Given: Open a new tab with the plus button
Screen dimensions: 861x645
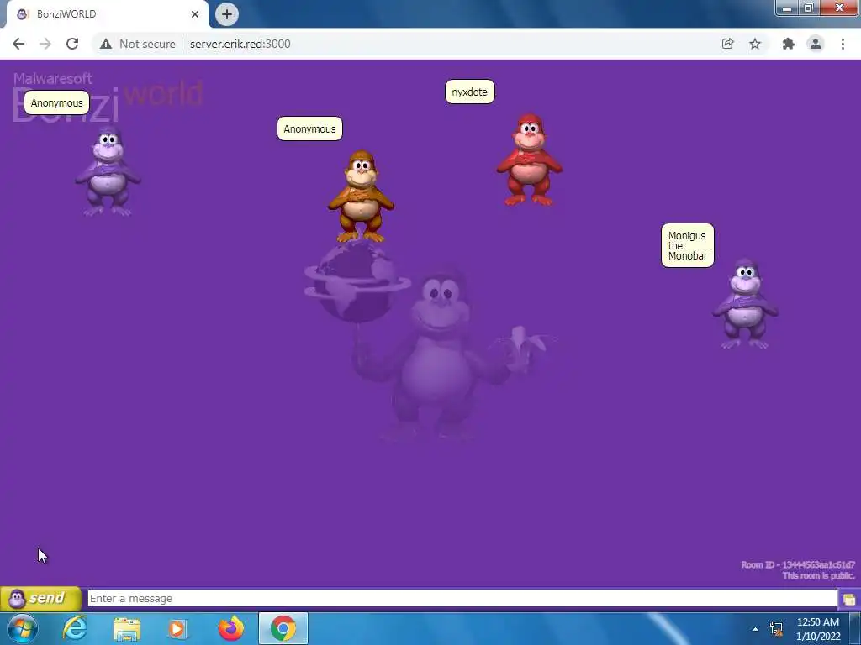Looking at the screenshot, I should coord(227,14).
